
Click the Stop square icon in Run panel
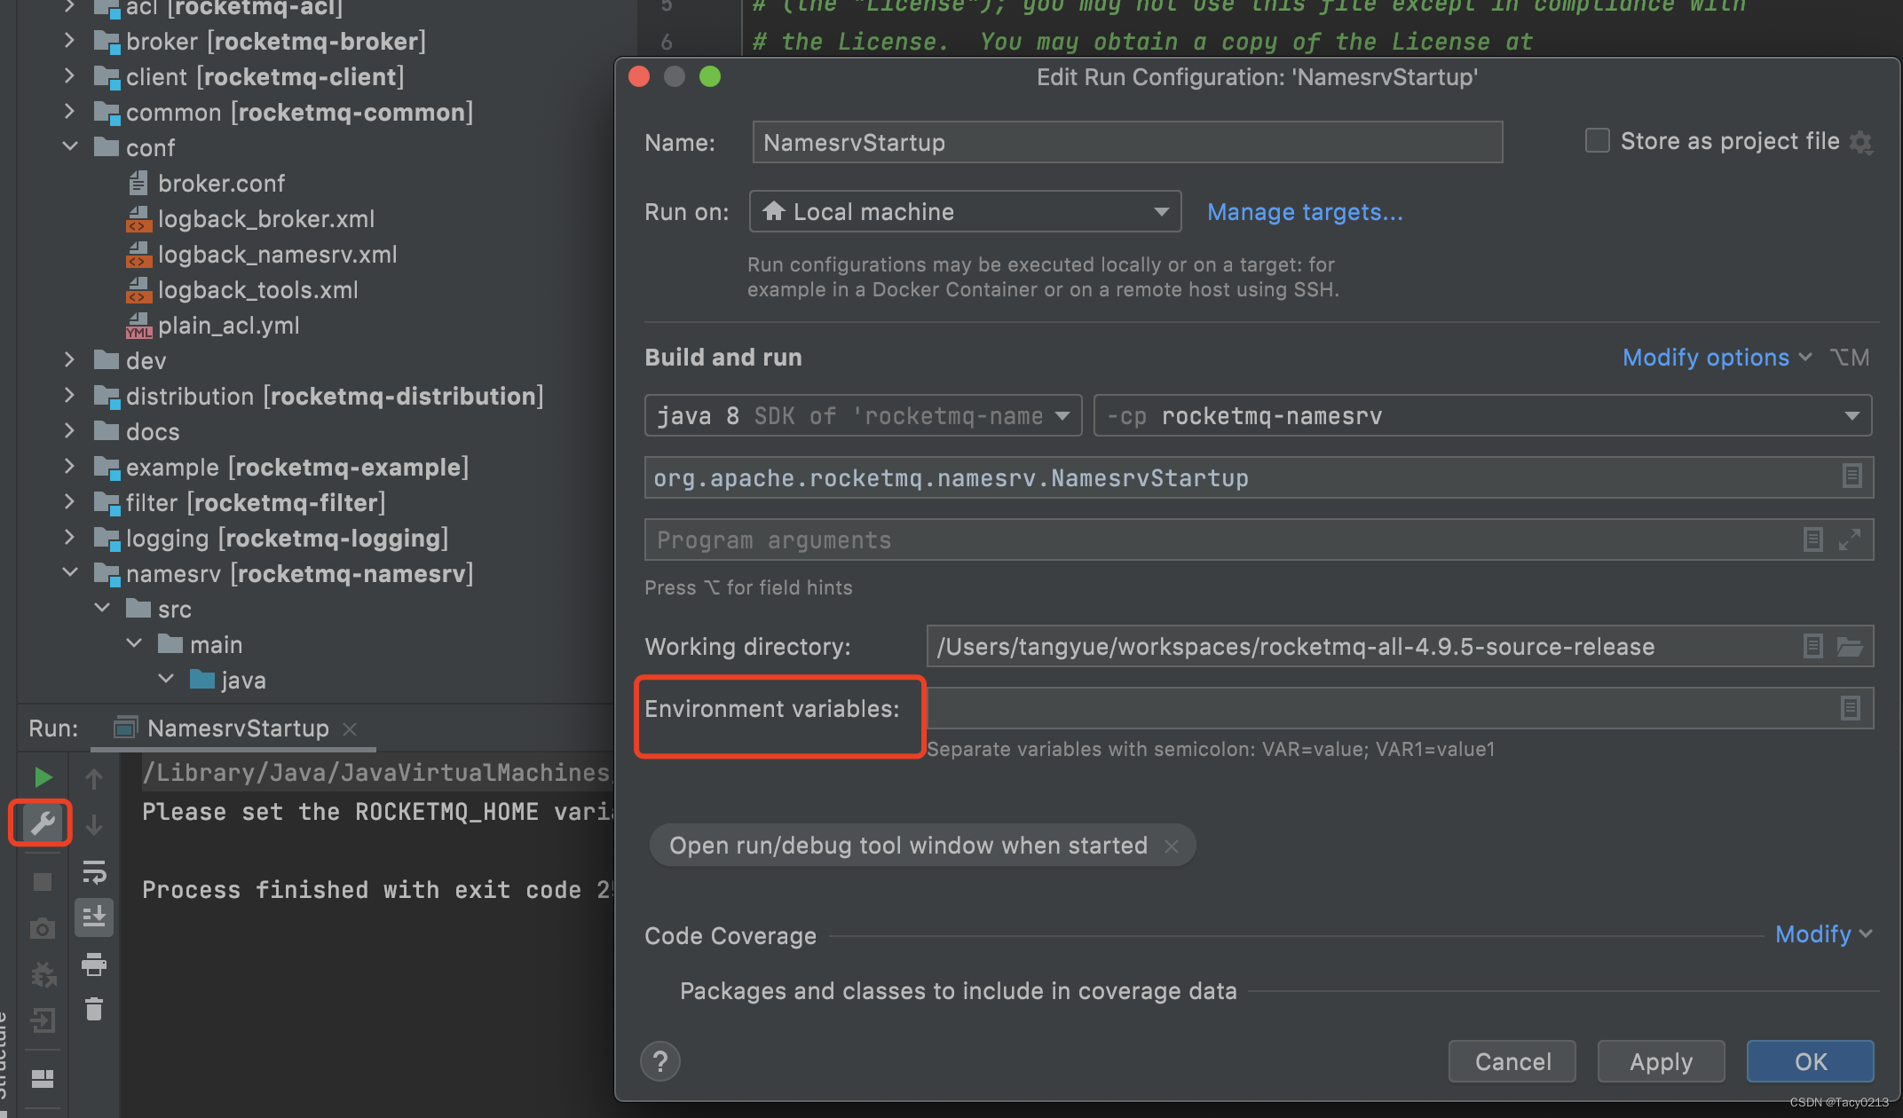tap(43, 881)
